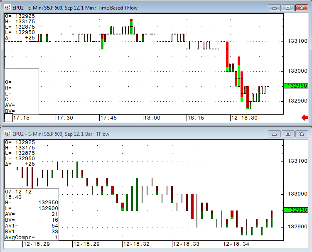Click the AvgCompr value in bottom data panel
The width and height of the screenshot is (312, 252).
pos(57,237)
